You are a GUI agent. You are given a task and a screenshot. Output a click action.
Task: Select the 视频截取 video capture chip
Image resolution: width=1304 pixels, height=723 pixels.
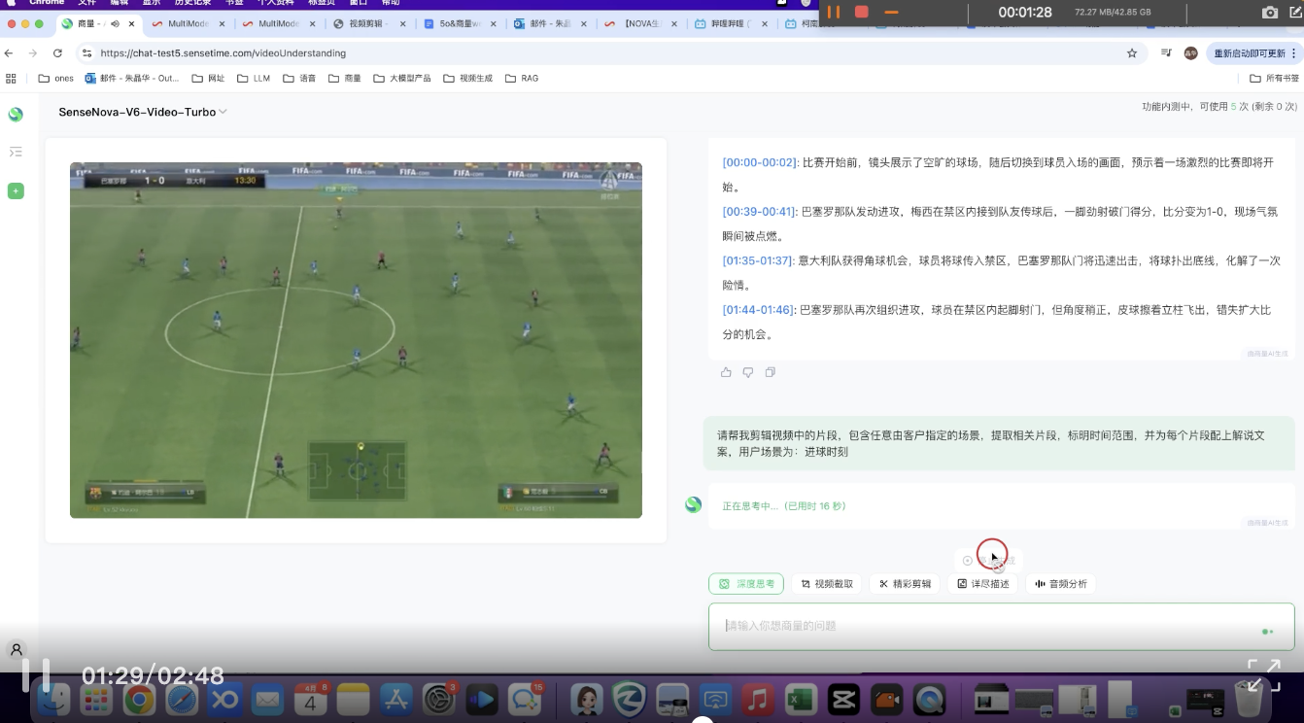pos(828,584)
